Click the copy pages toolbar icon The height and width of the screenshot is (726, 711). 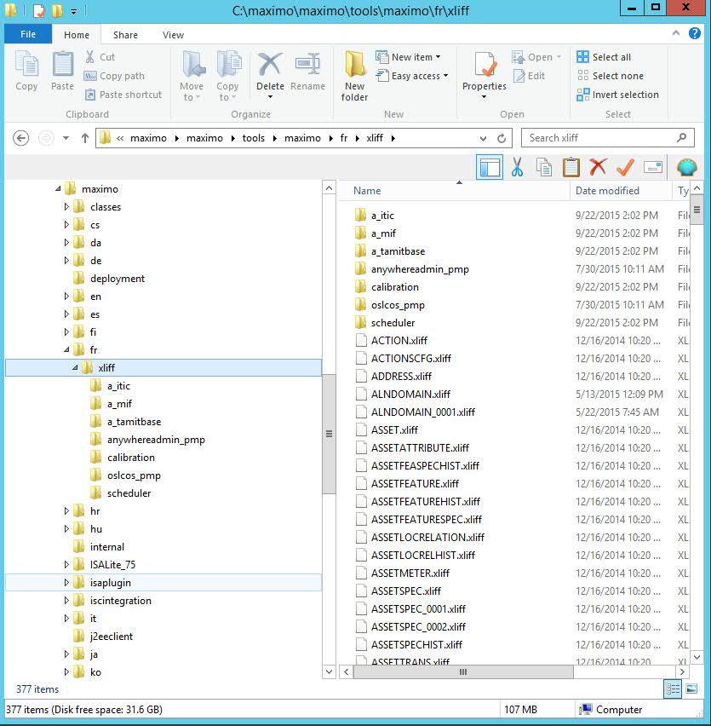[x=543, y=167]
